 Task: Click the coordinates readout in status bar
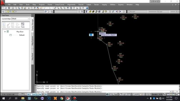point(8,95)
